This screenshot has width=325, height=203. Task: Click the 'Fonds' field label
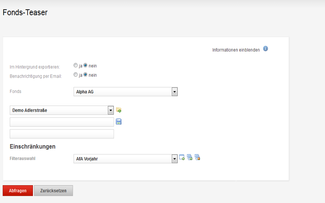coord(15,91)
